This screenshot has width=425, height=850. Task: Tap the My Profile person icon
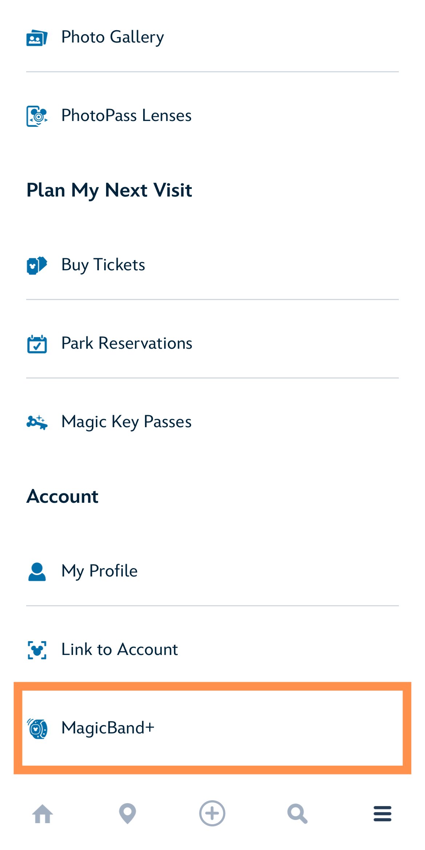37,572
